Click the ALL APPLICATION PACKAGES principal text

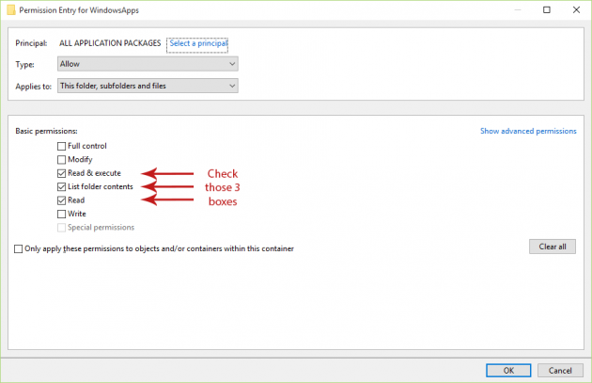click(110, 43)
